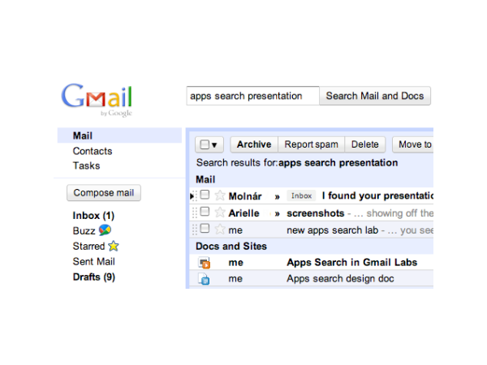Click the 'Mail' results section header
Viewport: 487px width, 365px height.
(205, 179)
